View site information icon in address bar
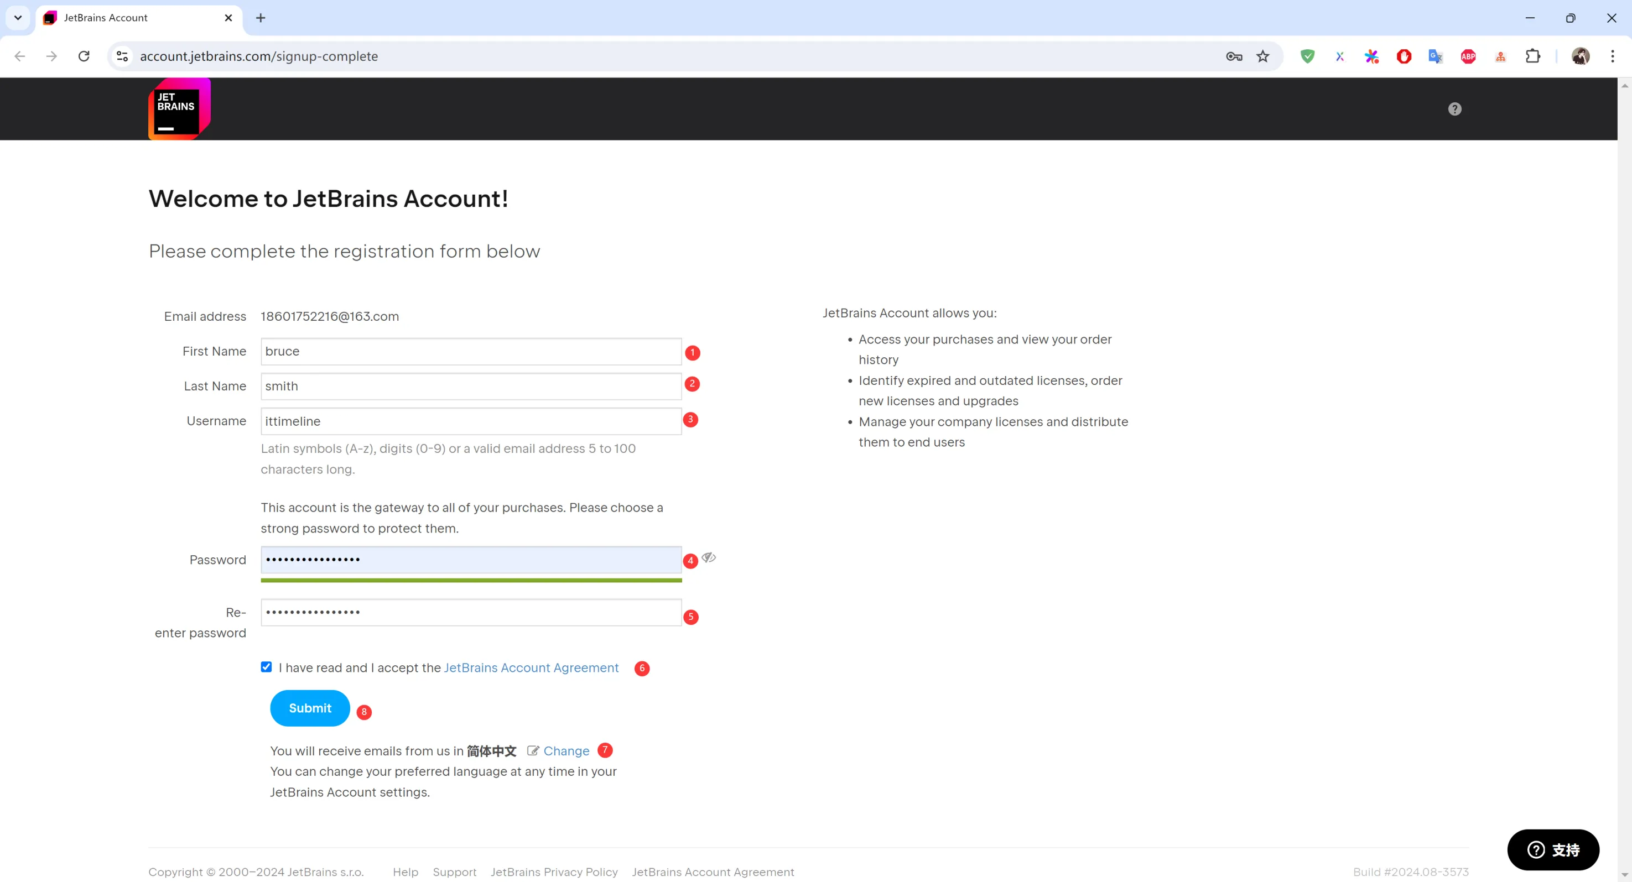 122,56
